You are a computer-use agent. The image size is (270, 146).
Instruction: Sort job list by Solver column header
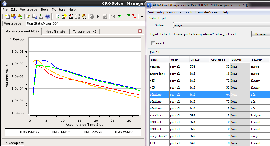point(260,60)
